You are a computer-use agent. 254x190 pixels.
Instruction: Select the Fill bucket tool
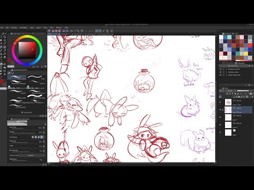tap(4, 57)
